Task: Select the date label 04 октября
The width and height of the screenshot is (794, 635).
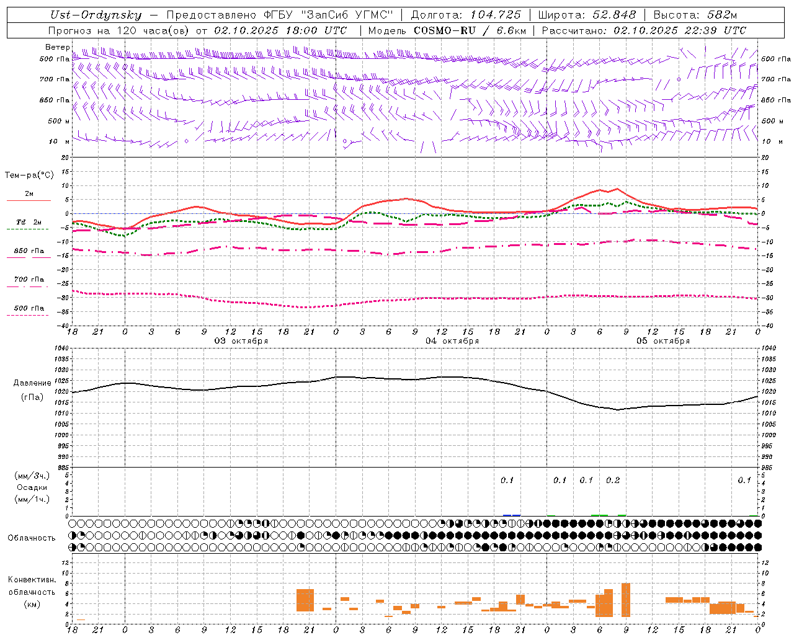Action: coord(452,341)
